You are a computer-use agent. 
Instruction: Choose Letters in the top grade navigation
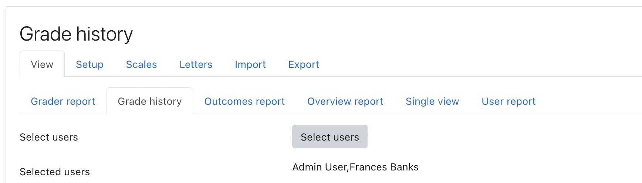click(x=196, y=64)
